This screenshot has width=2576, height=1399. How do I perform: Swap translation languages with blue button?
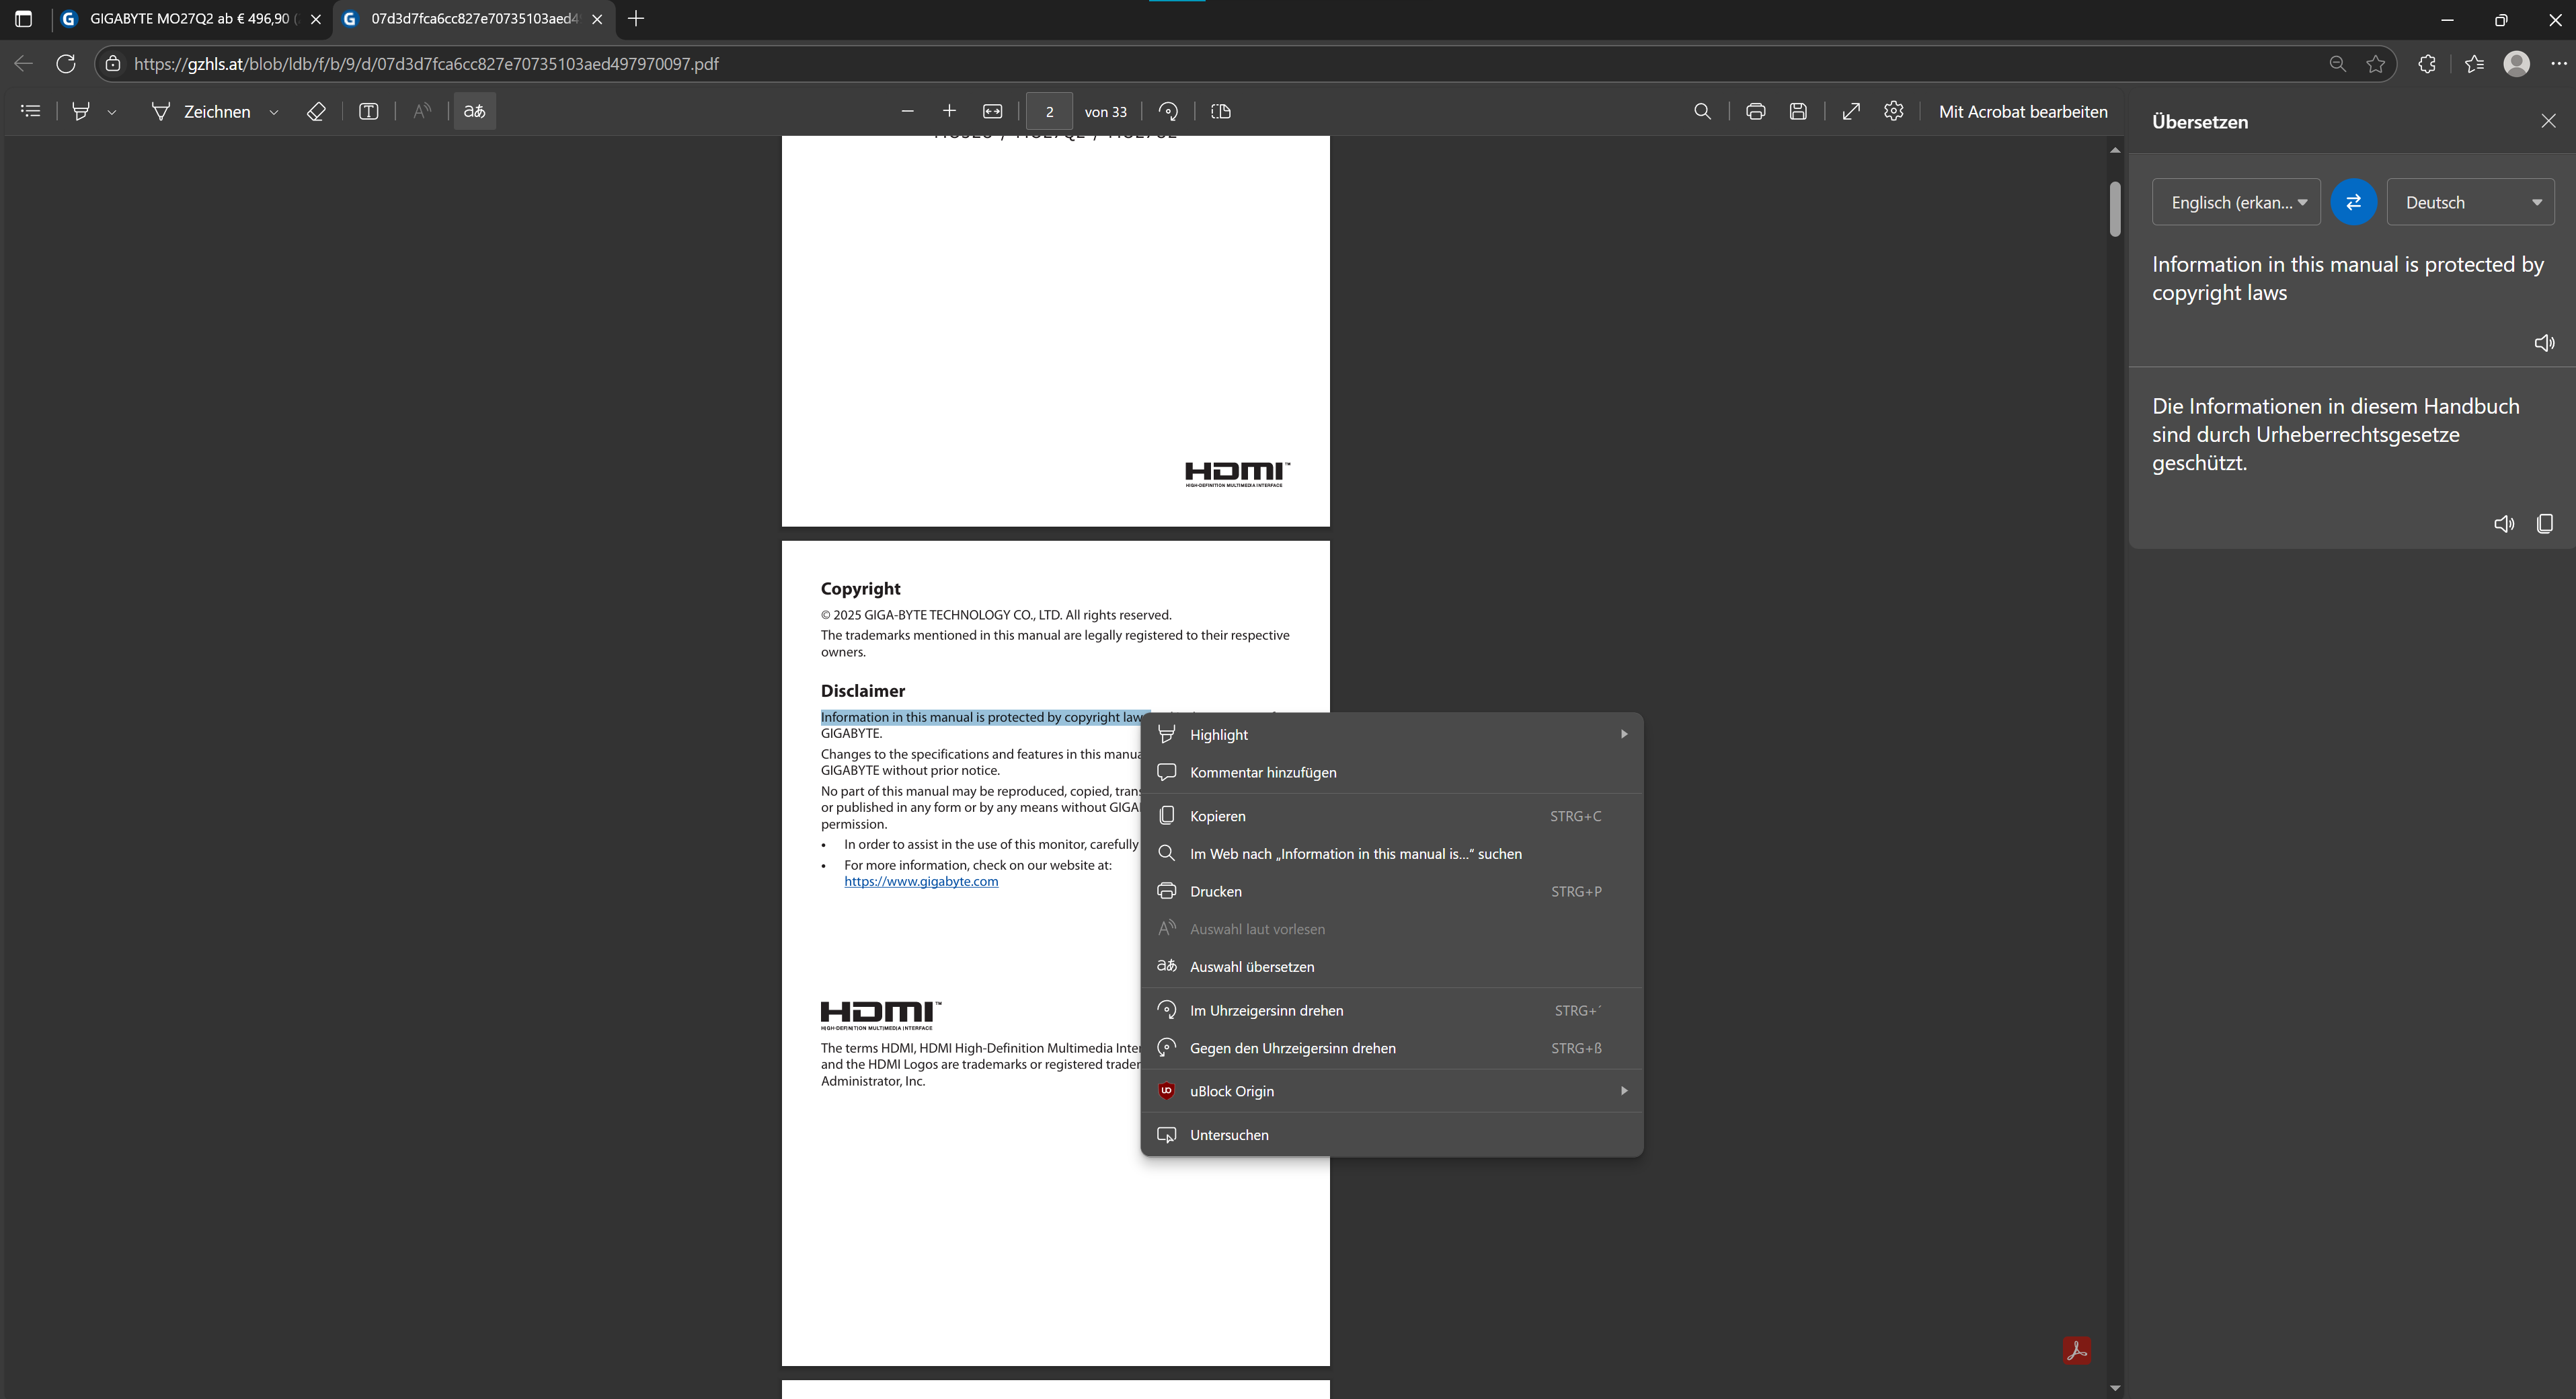click(x=2353, y=202)
